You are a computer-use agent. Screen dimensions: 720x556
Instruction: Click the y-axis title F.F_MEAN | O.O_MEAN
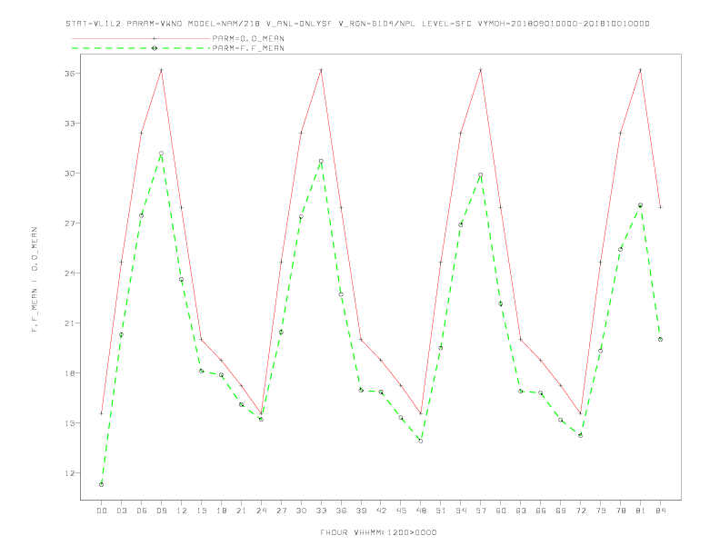coord(35,280)
